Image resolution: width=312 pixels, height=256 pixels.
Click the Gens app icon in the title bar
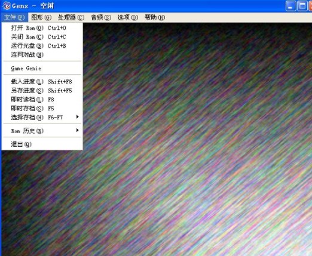[6, 5]
